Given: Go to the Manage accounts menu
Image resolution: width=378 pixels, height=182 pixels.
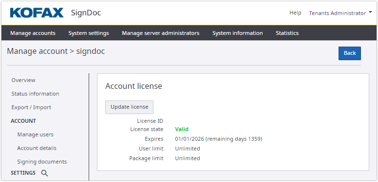Looking at the screenshot, I should (33, 33).
